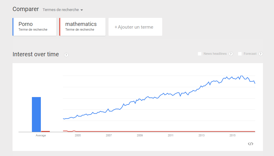Viewport: 274px width, 156px height.
Task: Click the Ajouter un terme button
Action: pos(135,27)
